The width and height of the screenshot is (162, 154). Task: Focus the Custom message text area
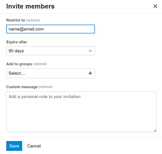point(81,112)
